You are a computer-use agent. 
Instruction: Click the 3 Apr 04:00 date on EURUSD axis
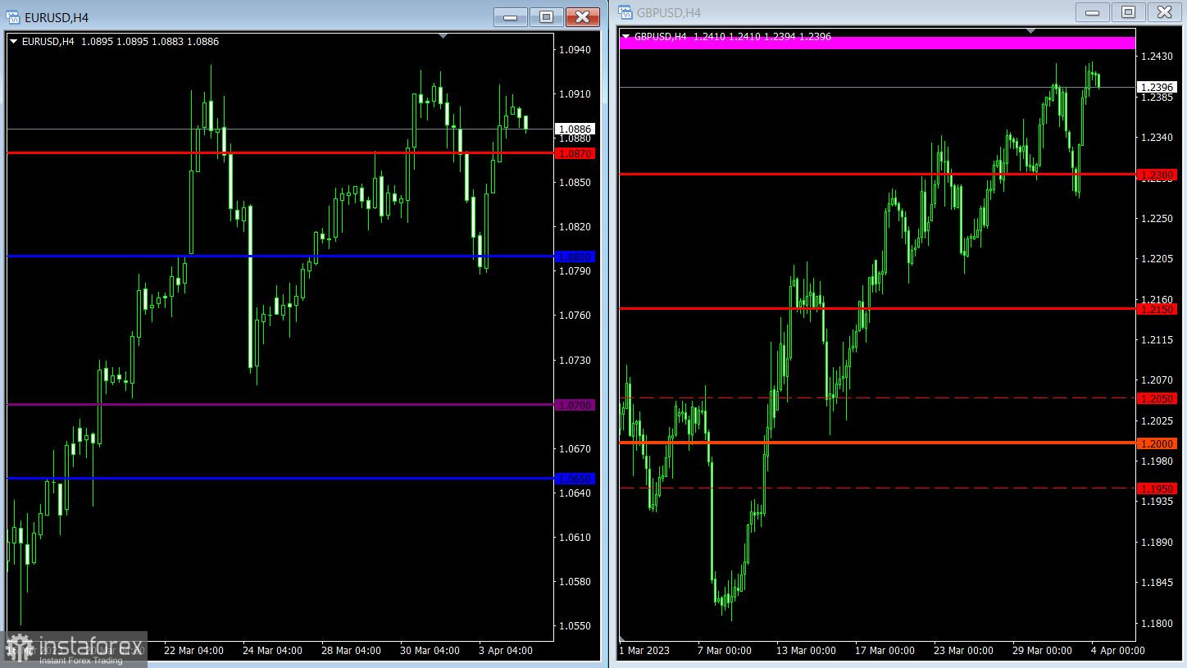(x=505, y=650)
